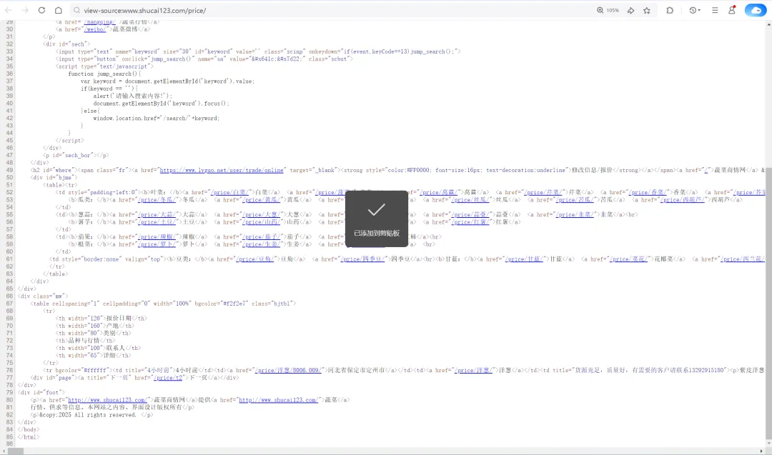Open the /price/蒜薹/ link
Screen dimensions: 772x455
point(470,214)
